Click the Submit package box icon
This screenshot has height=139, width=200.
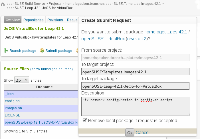coord(42,51)
